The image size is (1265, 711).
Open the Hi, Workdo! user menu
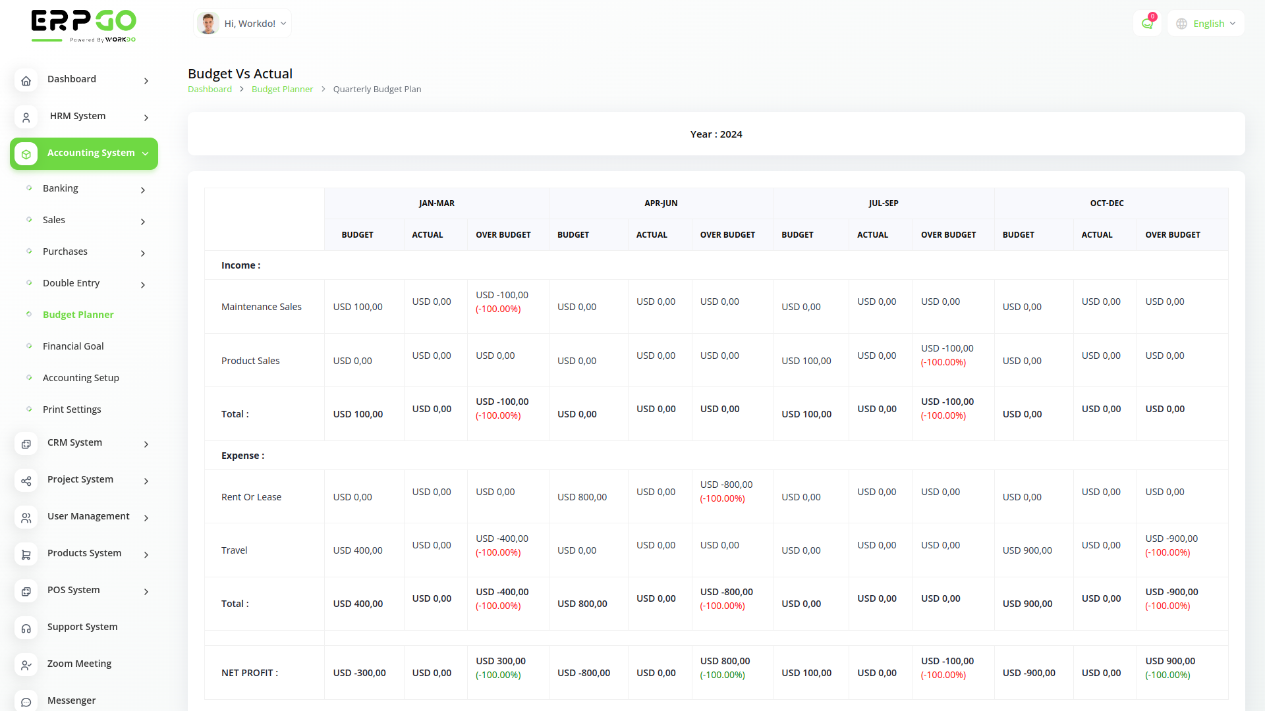pos(242,24)
